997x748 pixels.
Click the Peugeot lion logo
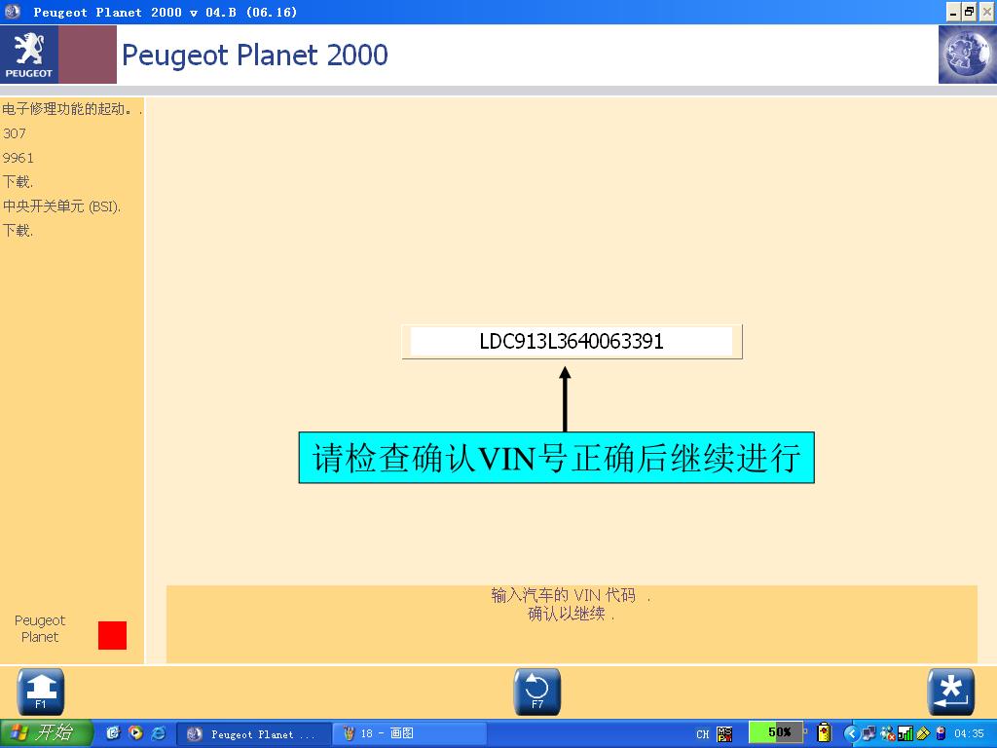click(28, 55)
